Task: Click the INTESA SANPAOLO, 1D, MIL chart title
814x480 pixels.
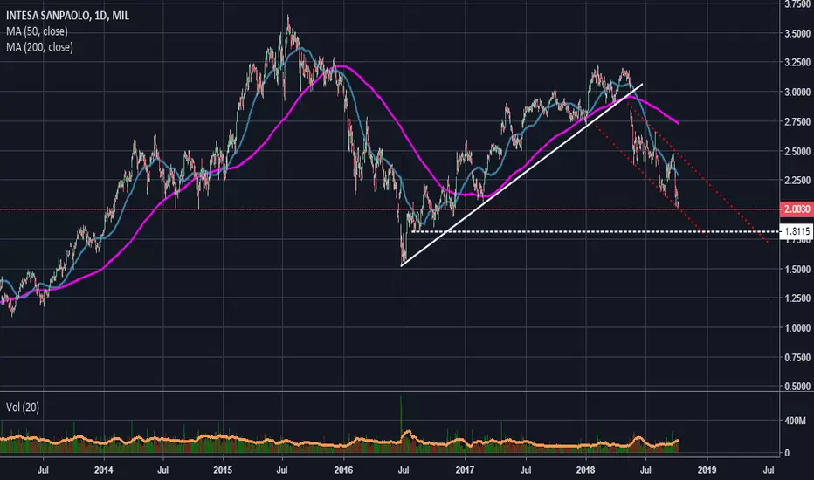Action: [x=67, y=16]
